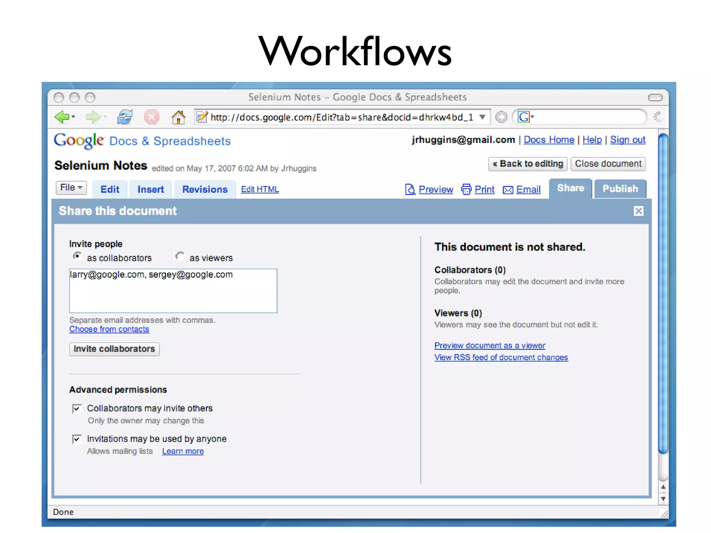Image resolution: width=711 pixels, height=533 pixels.
Task: Open the Help link
Action: coord(592,140)
